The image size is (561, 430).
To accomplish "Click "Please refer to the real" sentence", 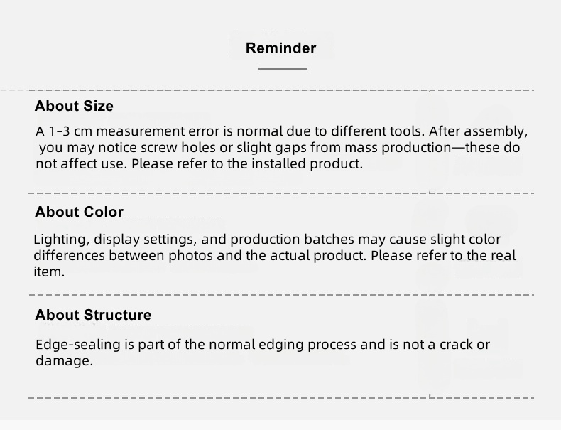I will point(443,256).
